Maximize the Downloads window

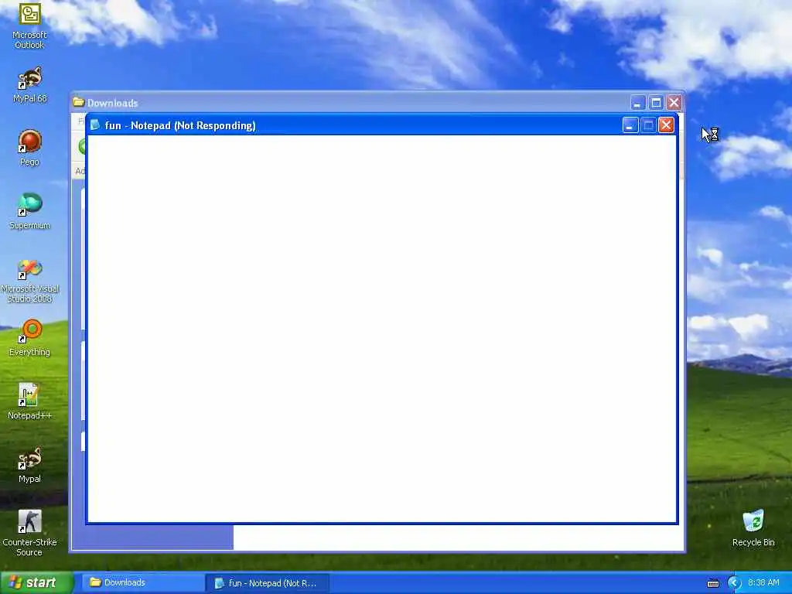click(x=656, y=103)
